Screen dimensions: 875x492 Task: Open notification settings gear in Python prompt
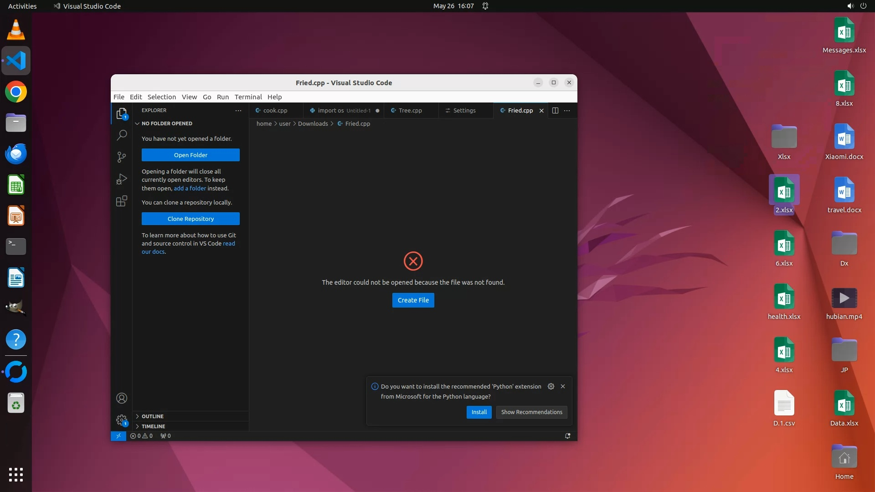pyautogui.click(x=551, y=386)
